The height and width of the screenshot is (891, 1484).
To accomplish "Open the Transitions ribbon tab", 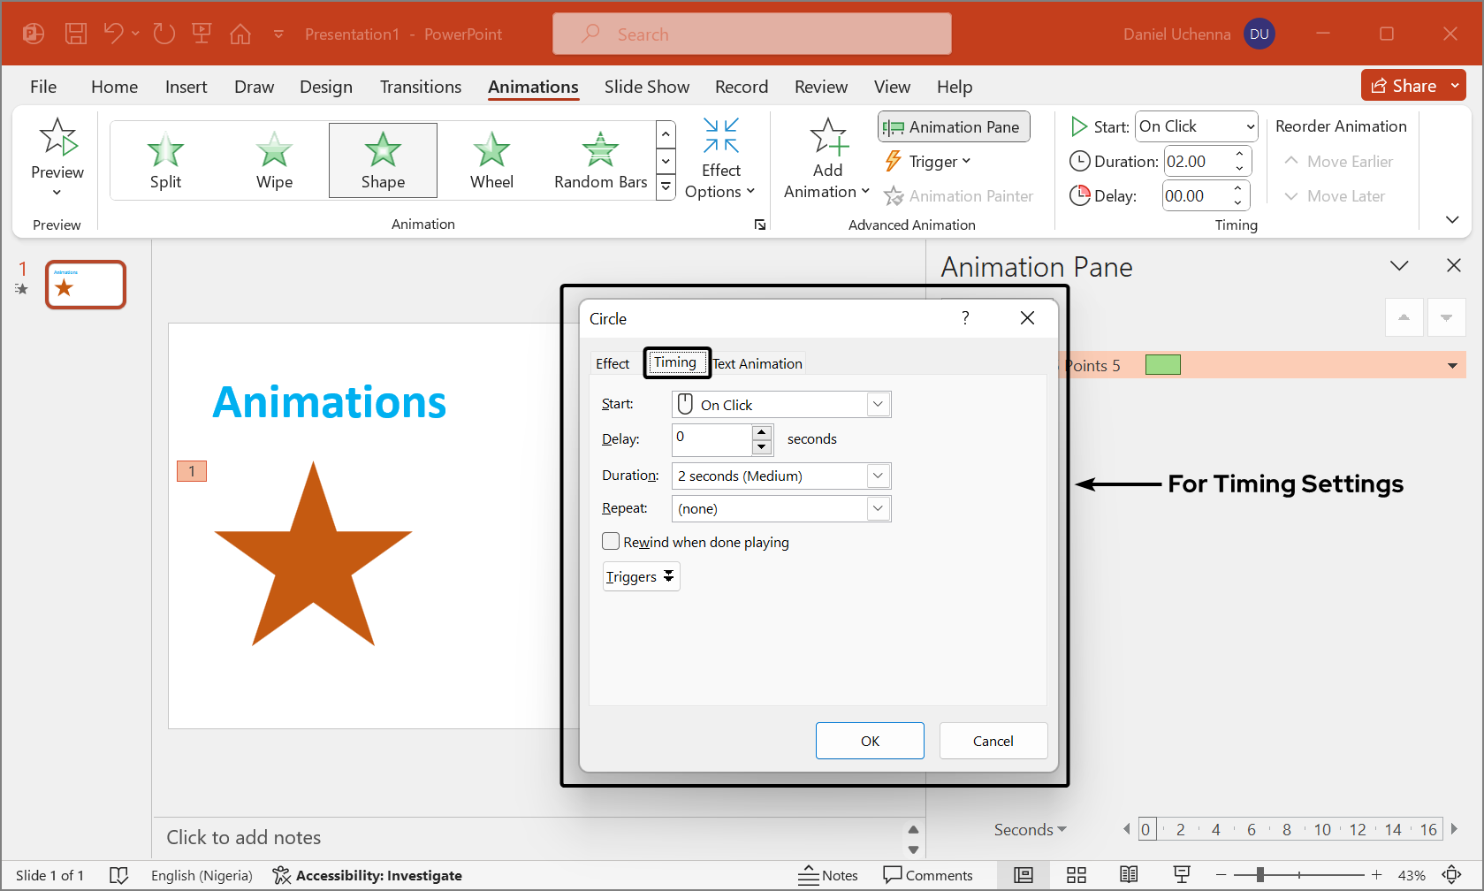I will [420, 87].
